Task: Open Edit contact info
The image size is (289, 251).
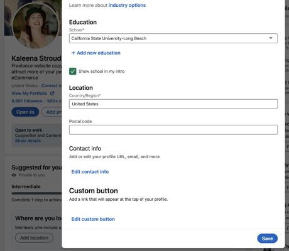Action: pyautogui.click(x=90, y=172)
